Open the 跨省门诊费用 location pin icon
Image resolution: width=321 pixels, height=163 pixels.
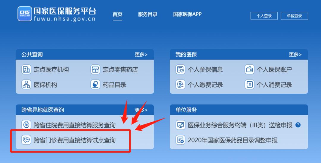[x=26, y=140]
